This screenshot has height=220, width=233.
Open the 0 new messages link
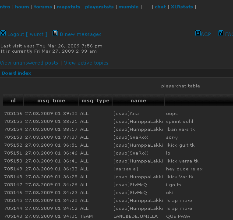pos(81,34)
